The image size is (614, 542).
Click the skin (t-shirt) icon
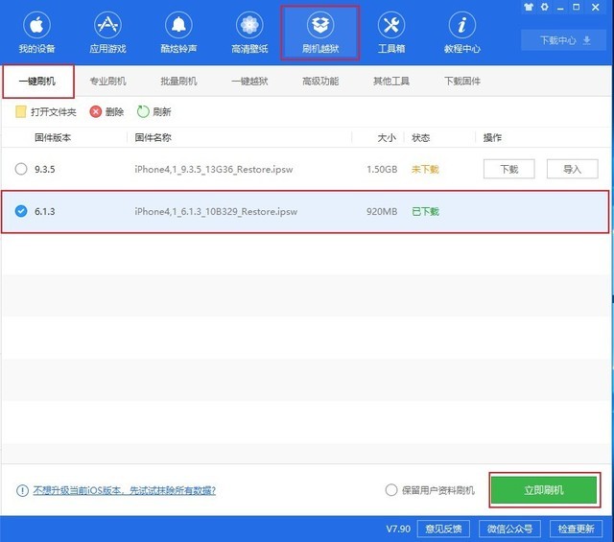pos(531,7)
